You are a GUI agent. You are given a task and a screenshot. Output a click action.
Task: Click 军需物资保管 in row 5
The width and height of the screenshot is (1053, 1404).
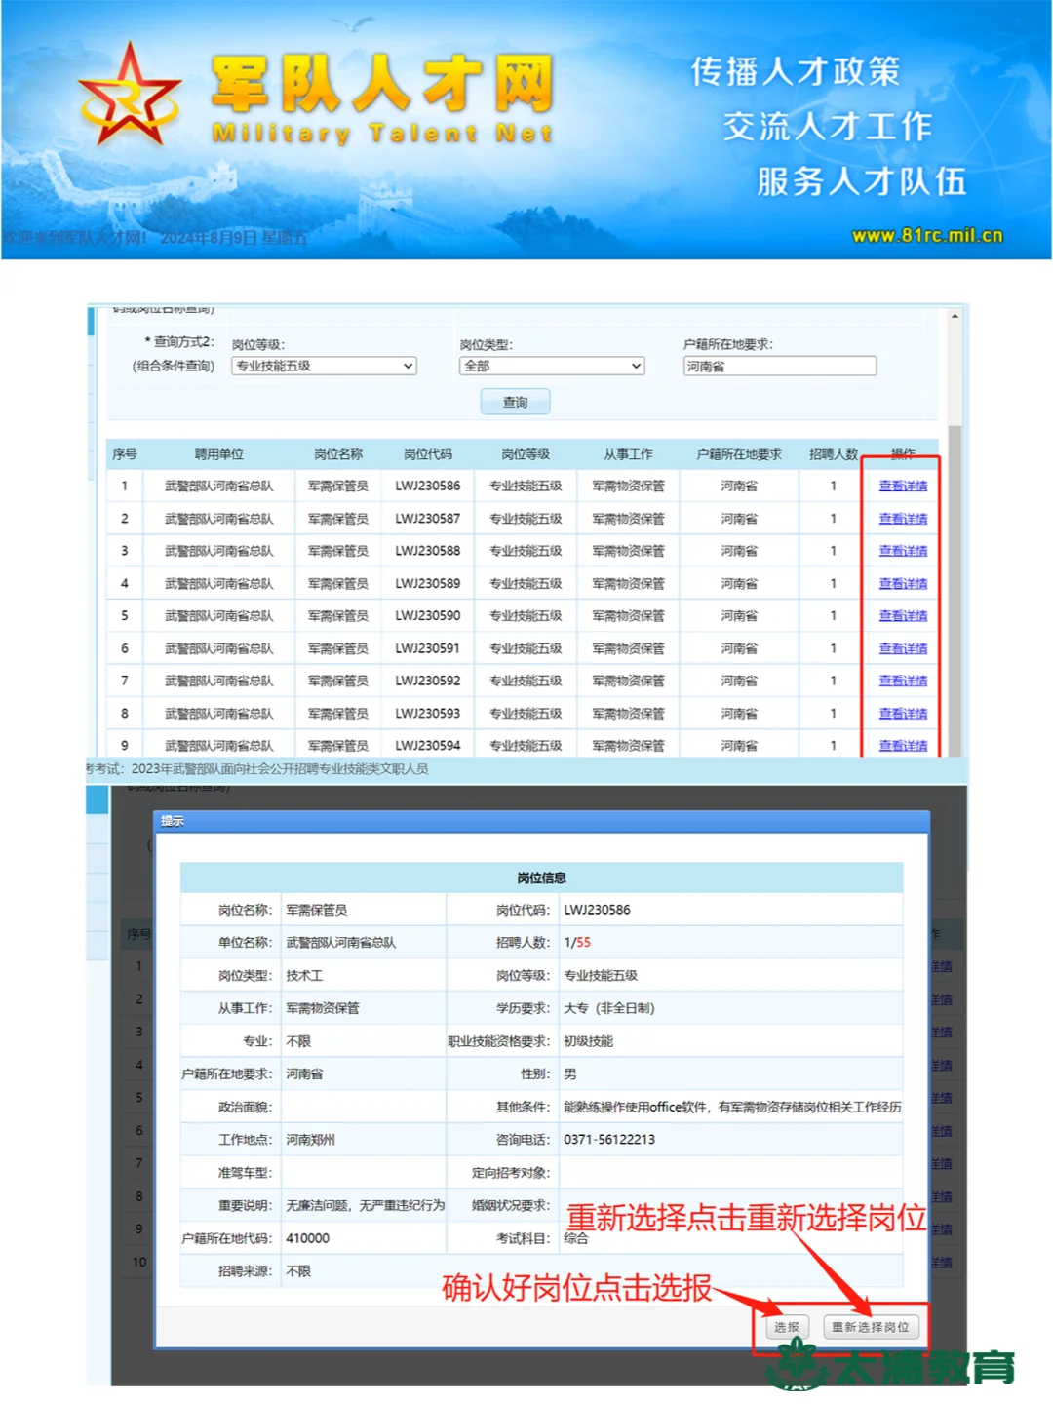point(628,616)
